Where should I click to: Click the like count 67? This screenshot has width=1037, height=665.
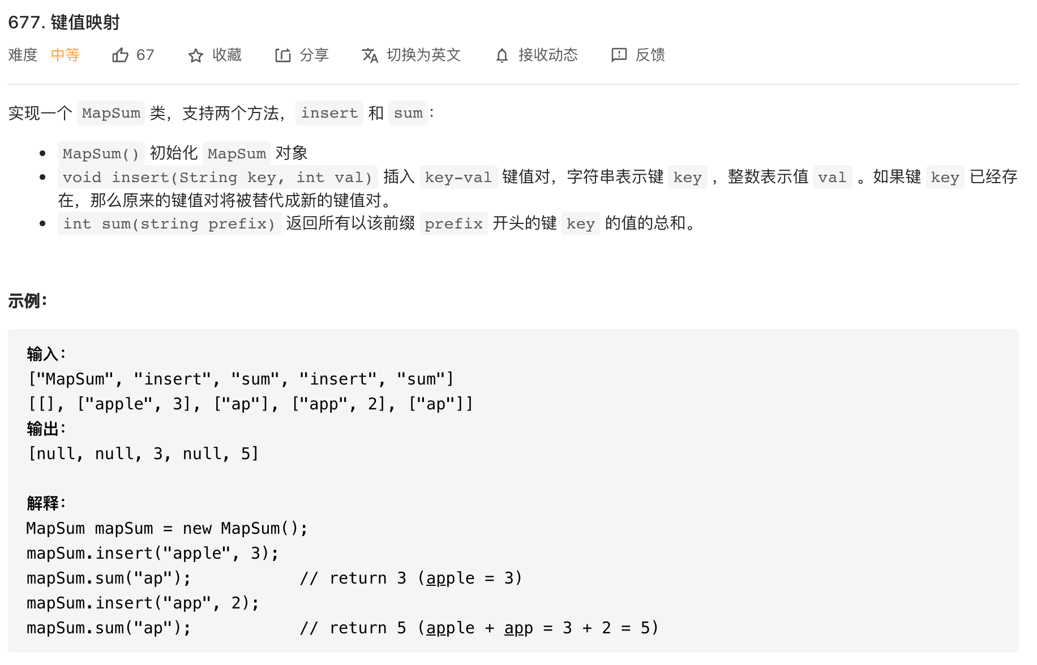145,55
